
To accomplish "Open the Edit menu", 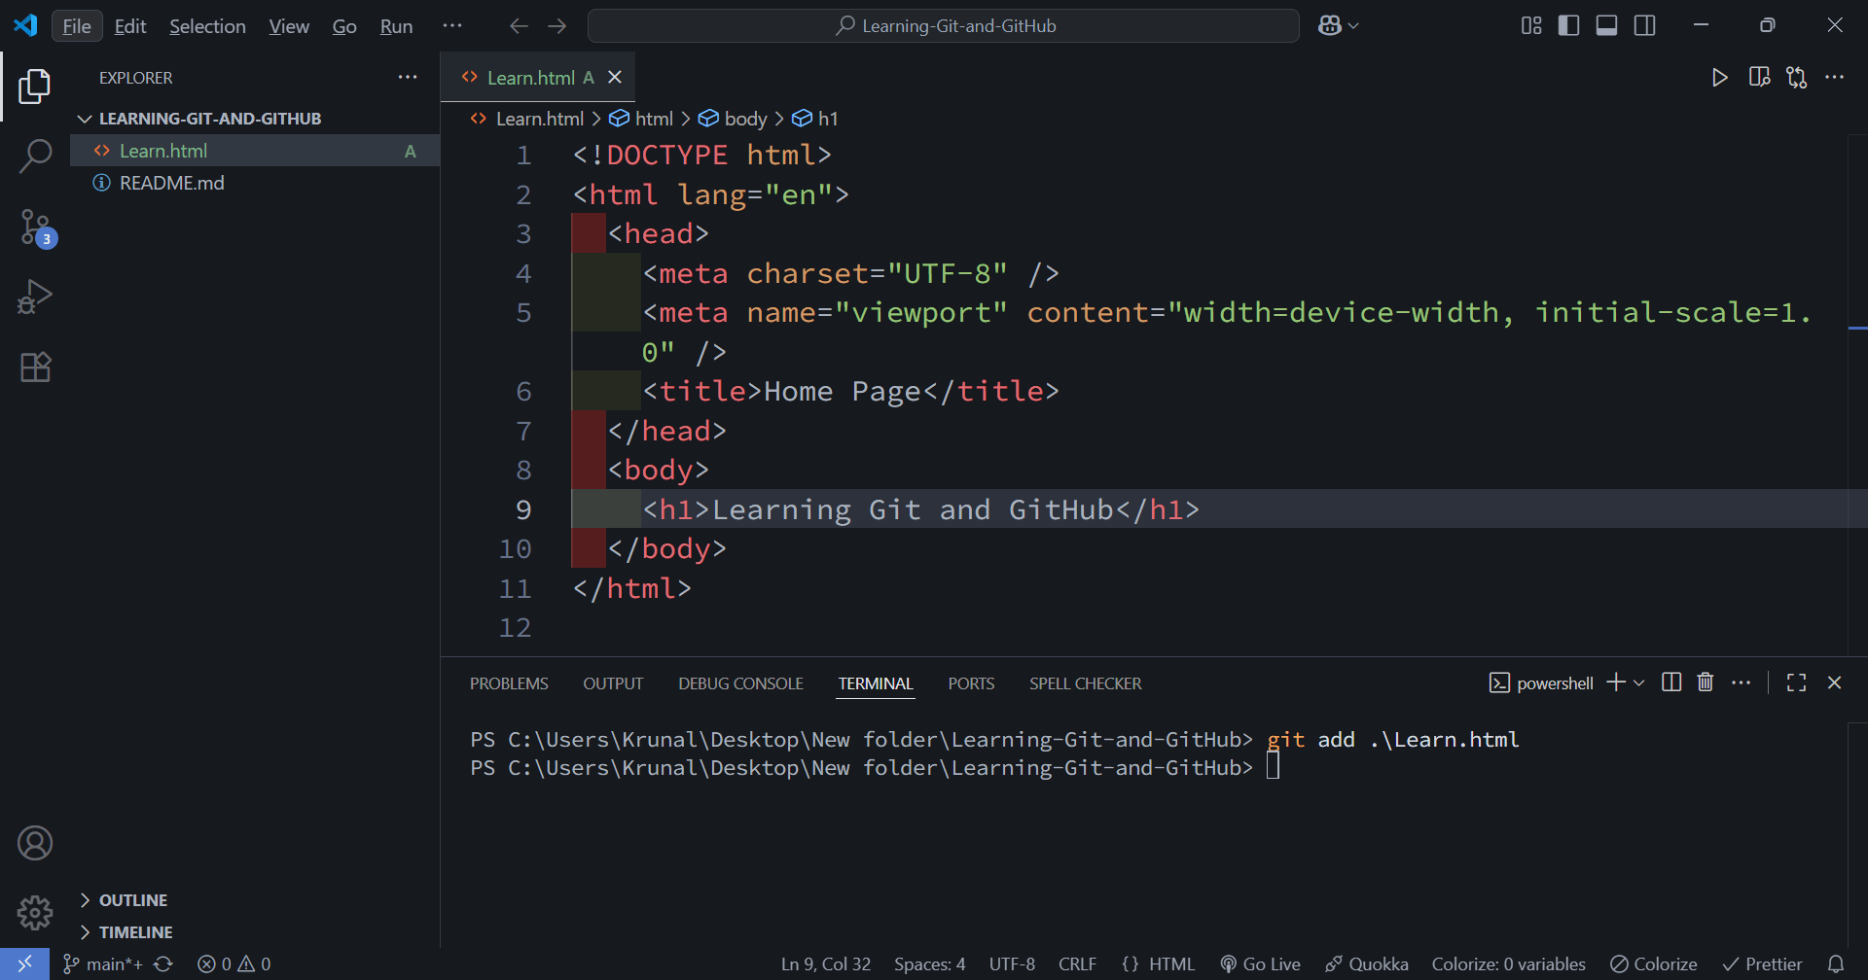I will coord(130,26).
